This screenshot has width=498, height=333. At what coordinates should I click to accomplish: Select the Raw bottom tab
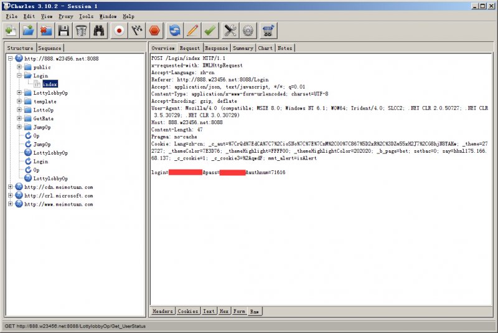point(255,311)
